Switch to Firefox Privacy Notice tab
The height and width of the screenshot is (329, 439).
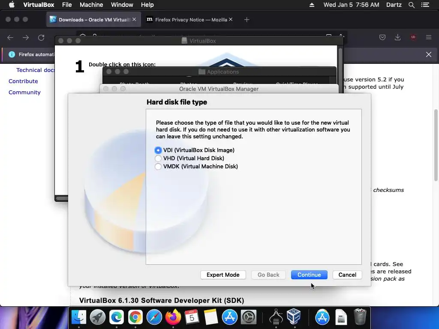[189, 20]
